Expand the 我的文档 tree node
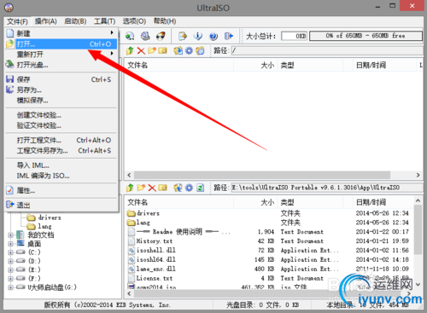 click(10, 235)
